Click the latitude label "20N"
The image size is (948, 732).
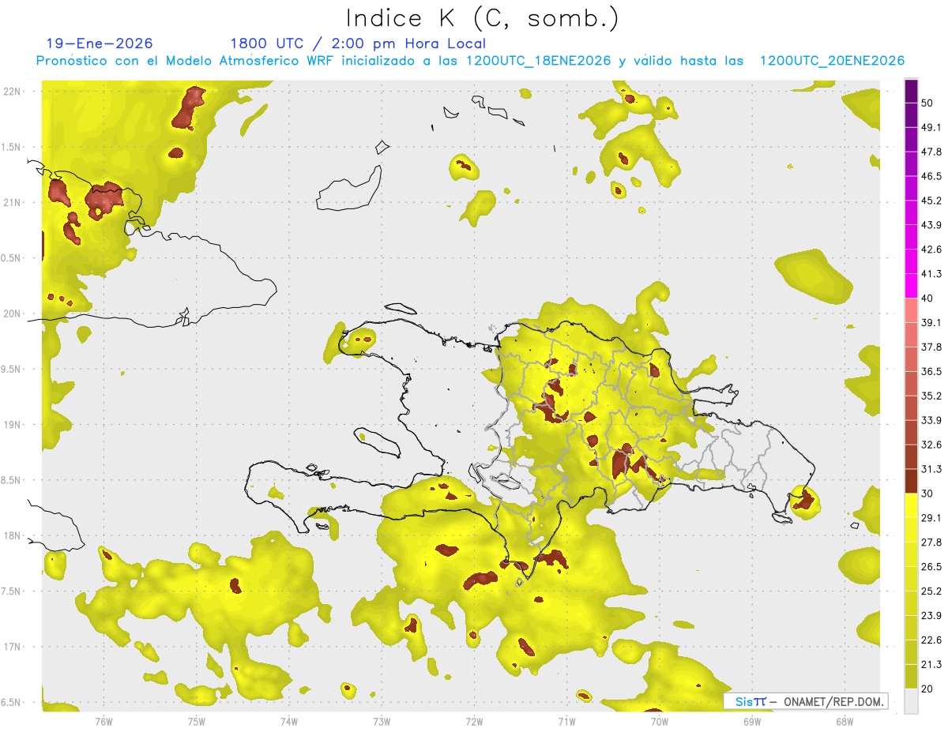point(12,313)
